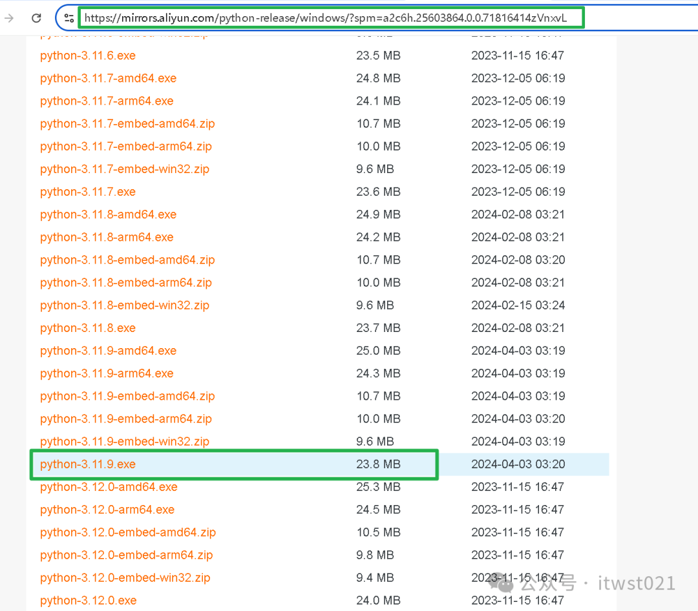The width and height of the screenshot is (698, 611).
Task: Download python-3.11.7-embed-win32.zip
Action: [x=125, y=169]
